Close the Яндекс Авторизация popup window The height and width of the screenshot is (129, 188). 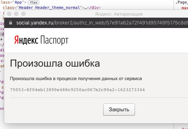coord(9,14)
